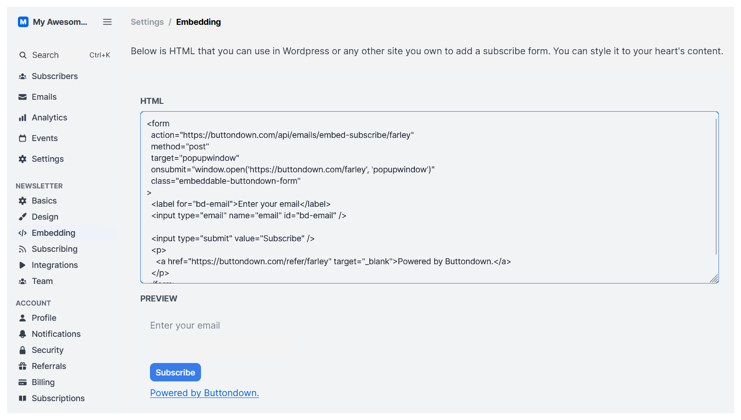Viewport: 741px width, 420px height.
Task: Click the Notifications bell icon
Action: point(23,334)
